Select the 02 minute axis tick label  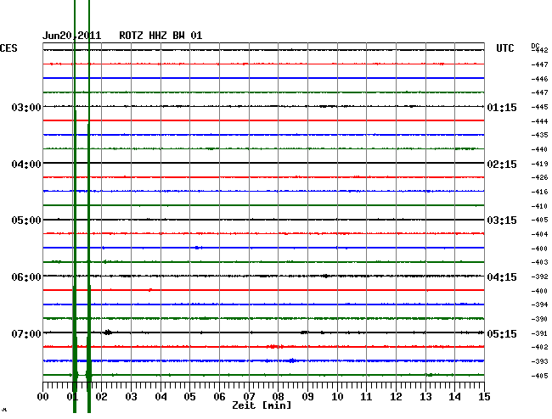(x=101, y=397)
